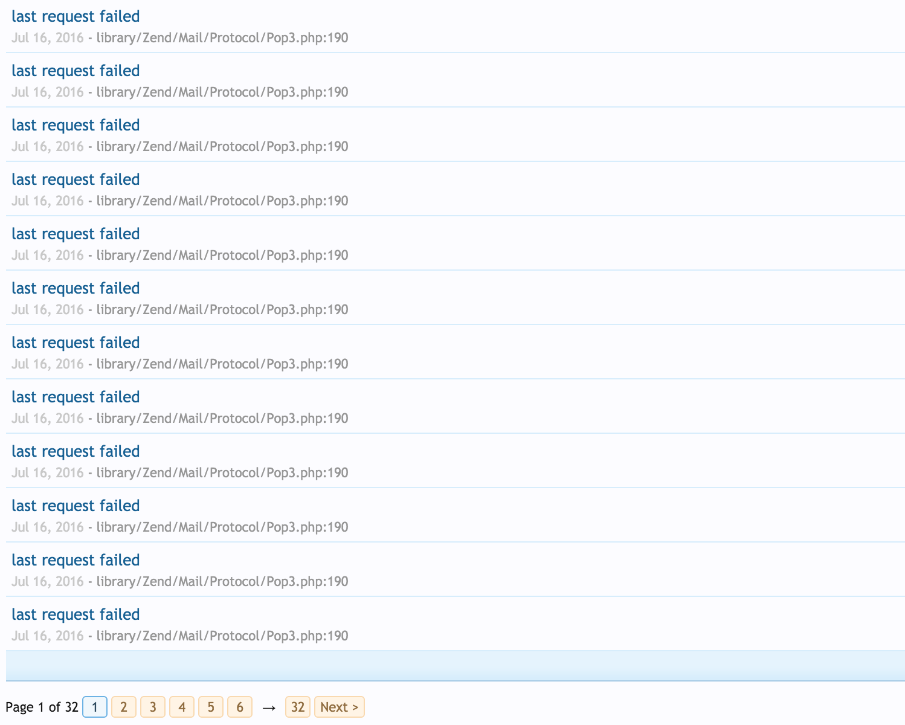
Task: Go to page 2 of the error log
Action: pyautogui.click(x=124, y=707)
